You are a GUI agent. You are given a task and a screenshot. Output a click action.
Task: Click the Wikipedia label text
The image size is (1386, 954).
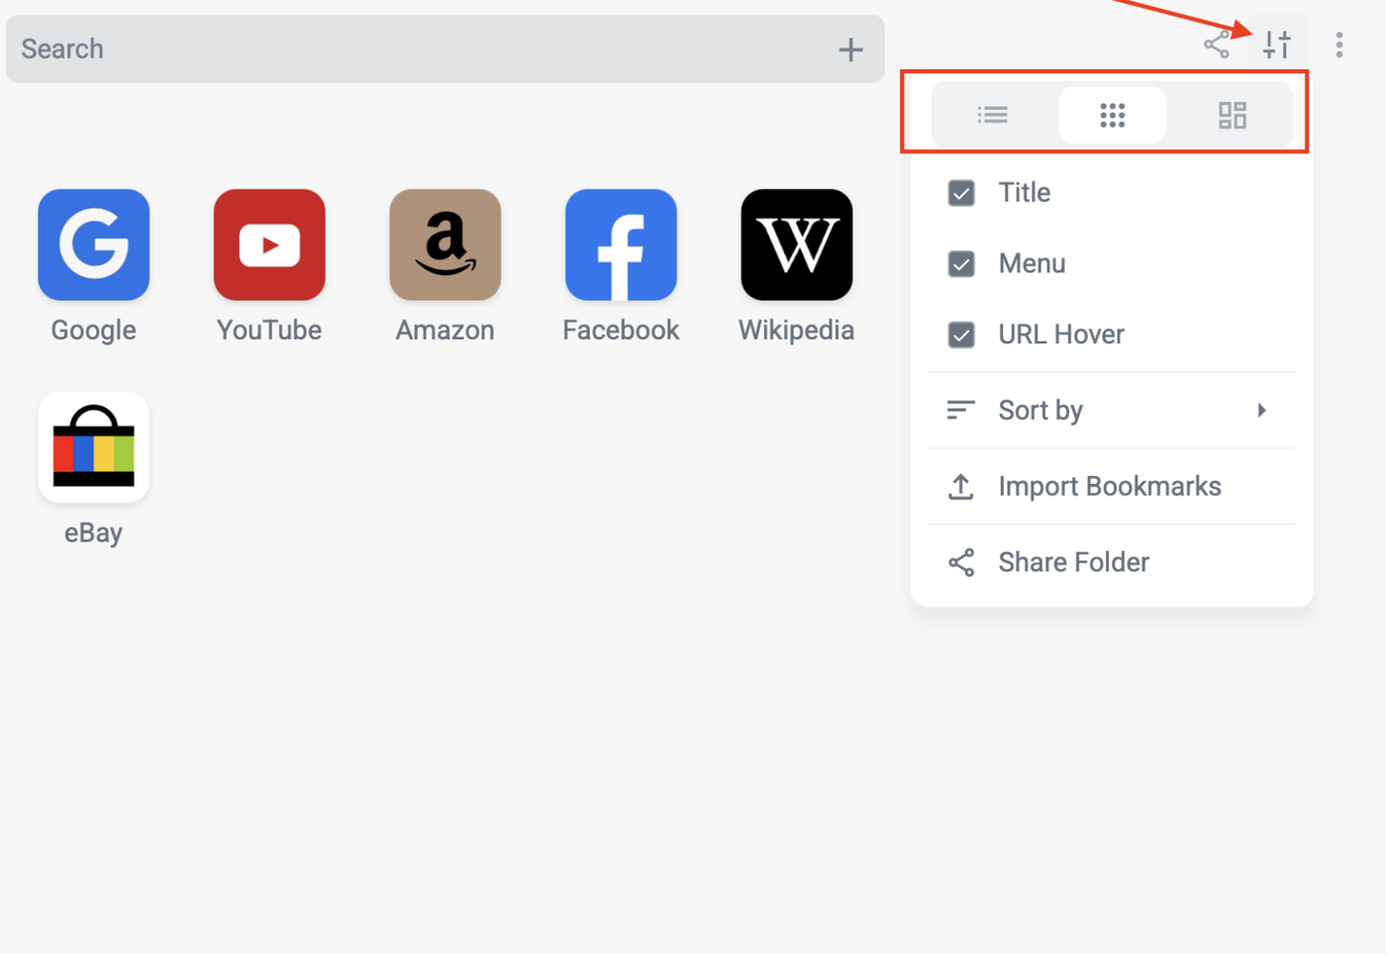pos(797,330)
